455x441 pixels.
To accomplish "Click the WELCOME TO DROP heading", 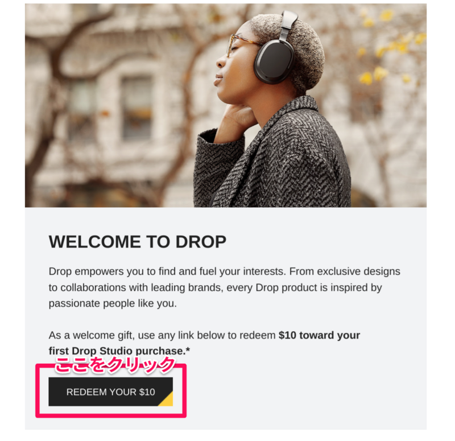I will [138, 242].
